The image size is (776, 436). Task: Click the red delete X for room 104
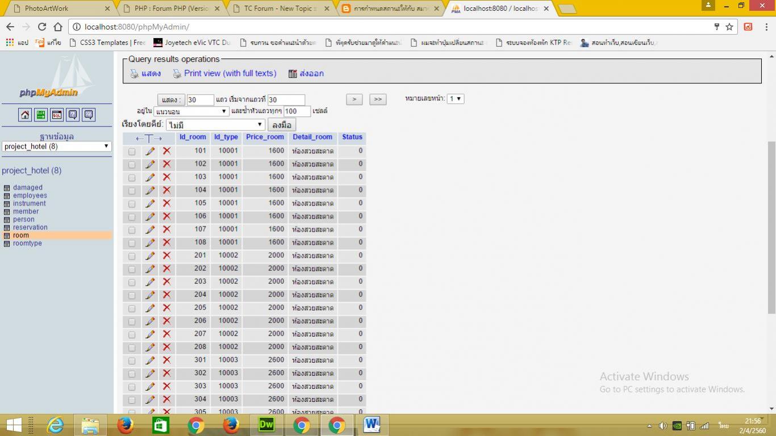tap(166, 190)
